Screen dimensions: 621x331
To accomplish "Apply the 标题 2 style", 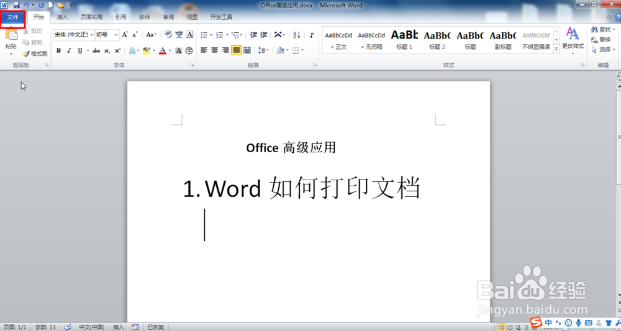I will pos(437,40).
